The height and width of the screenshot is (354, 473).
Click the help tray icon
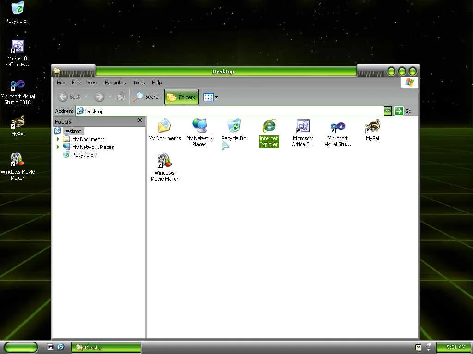click(x=418, y=348)
